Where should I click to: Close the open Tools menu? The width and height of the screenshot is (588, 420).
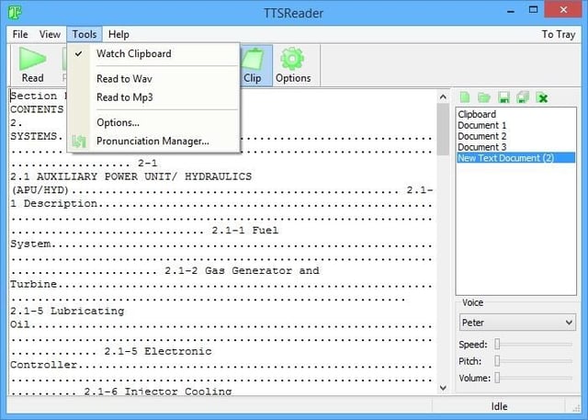point(85,35)
